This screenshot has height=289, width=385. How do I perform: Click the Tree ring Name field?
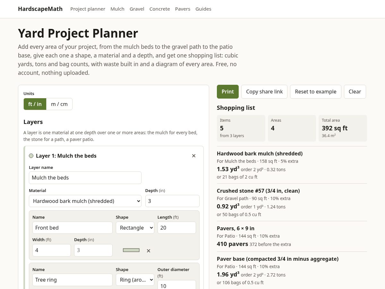point(73,280)
